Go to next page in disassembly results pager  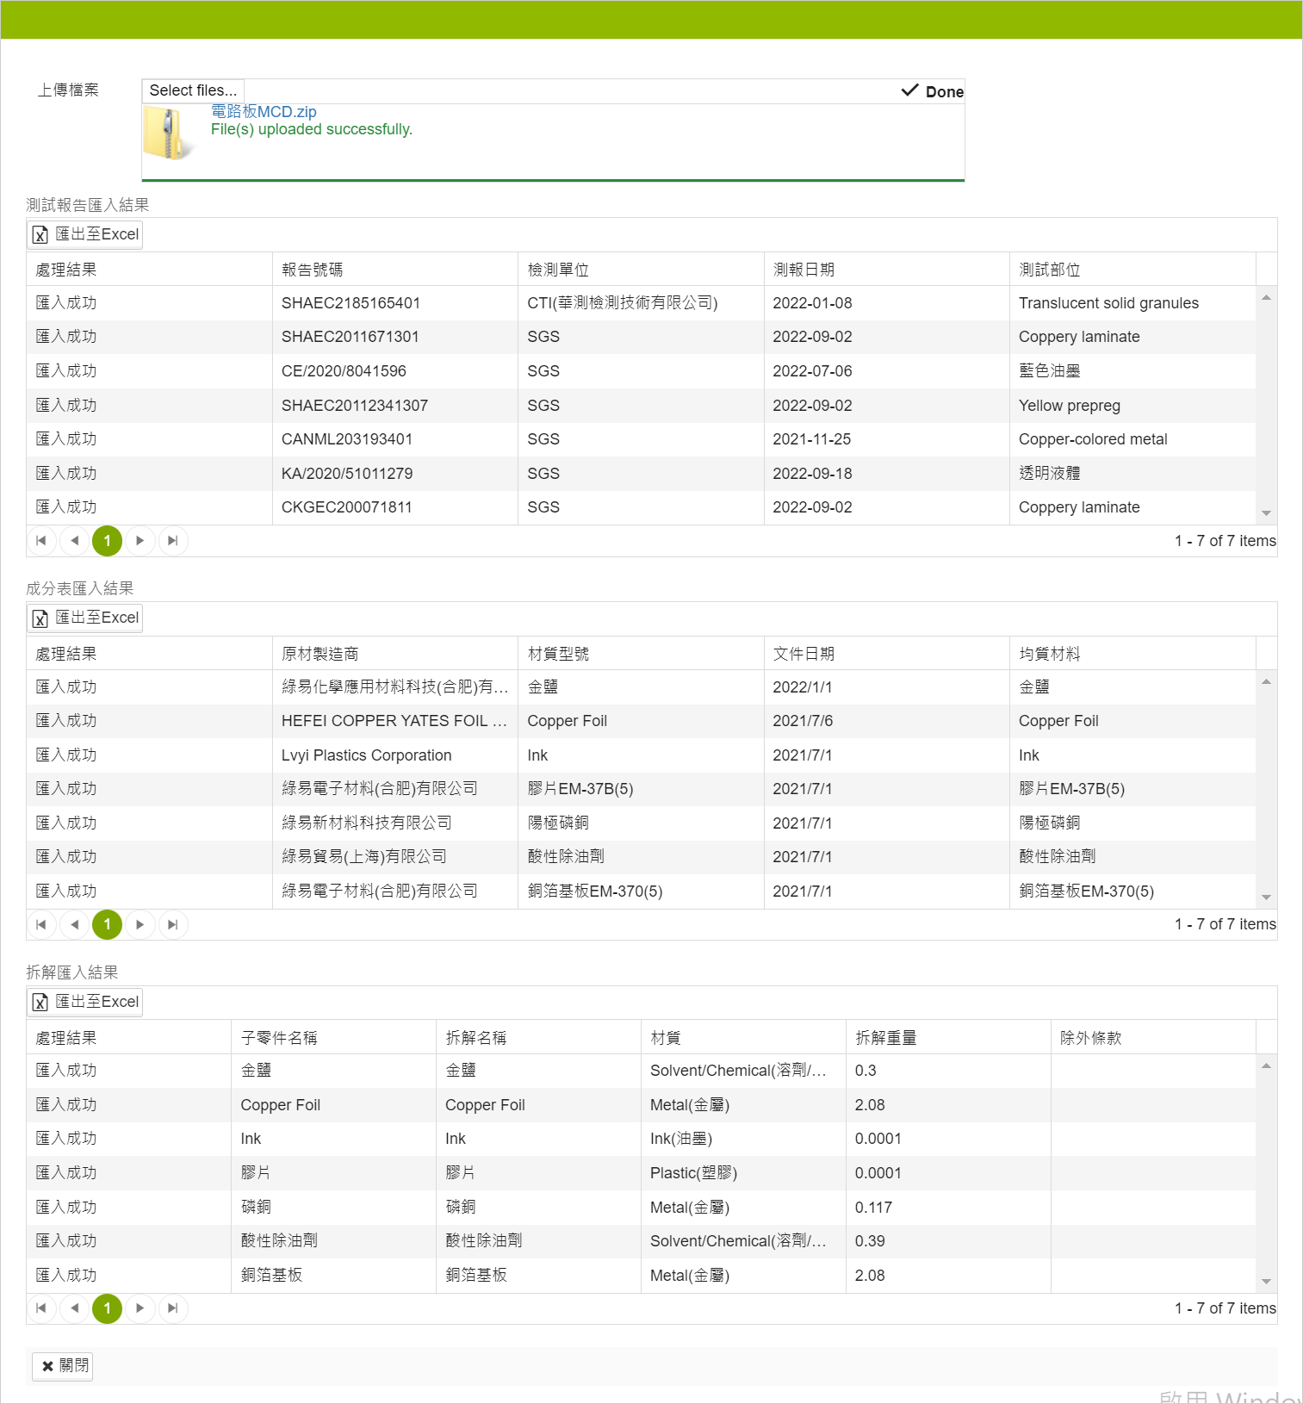[x=140, y=1308]
